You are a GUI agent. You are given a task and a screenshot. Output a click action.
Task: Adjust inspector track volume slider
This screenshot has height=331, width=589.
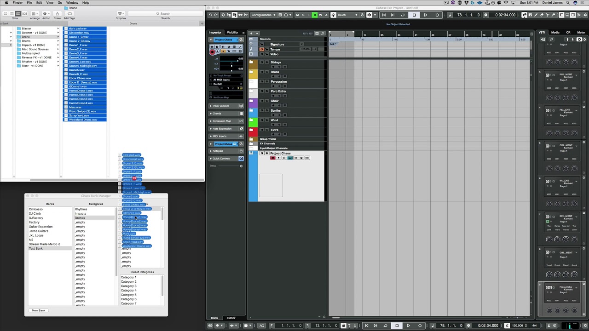click(x=231, y=61)
